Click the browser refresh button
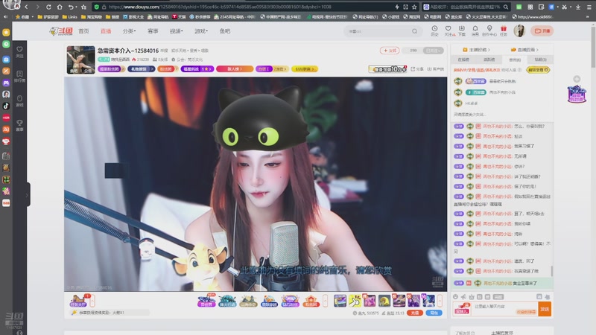The width and height of the screenshot is (596, 335). coord(48,7)
